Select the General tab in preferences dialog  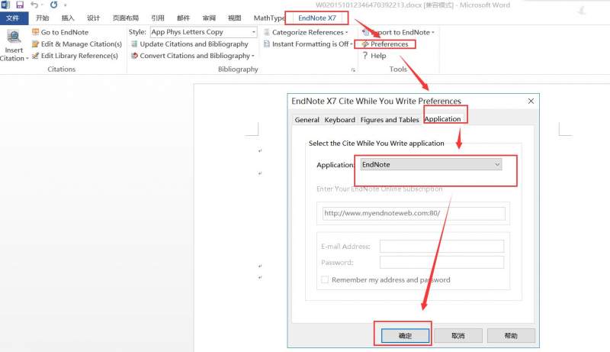tap(307, 120)
